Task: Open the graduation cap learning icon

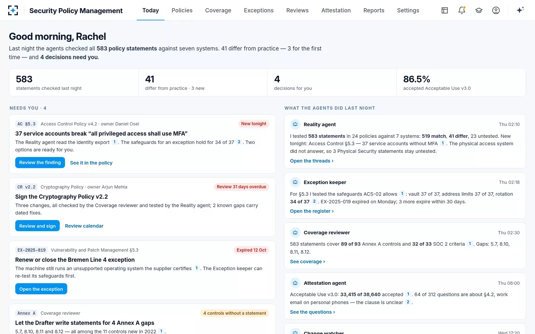Action: (479, 10)
